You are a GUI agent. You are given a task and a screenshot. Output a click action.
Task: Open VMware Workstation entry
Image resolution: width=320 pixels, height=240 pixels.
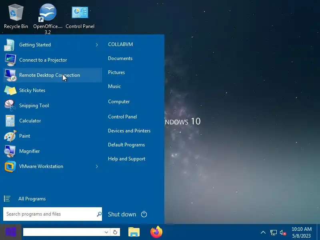tap(52, 166)
